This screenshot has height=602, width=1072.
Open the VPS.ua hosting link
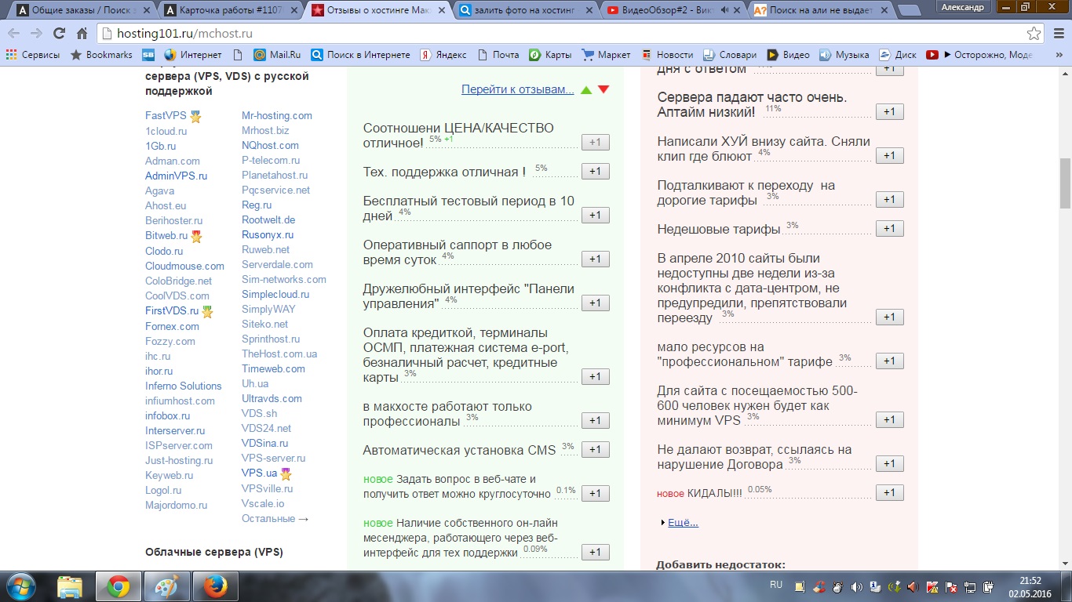[259, 473]
